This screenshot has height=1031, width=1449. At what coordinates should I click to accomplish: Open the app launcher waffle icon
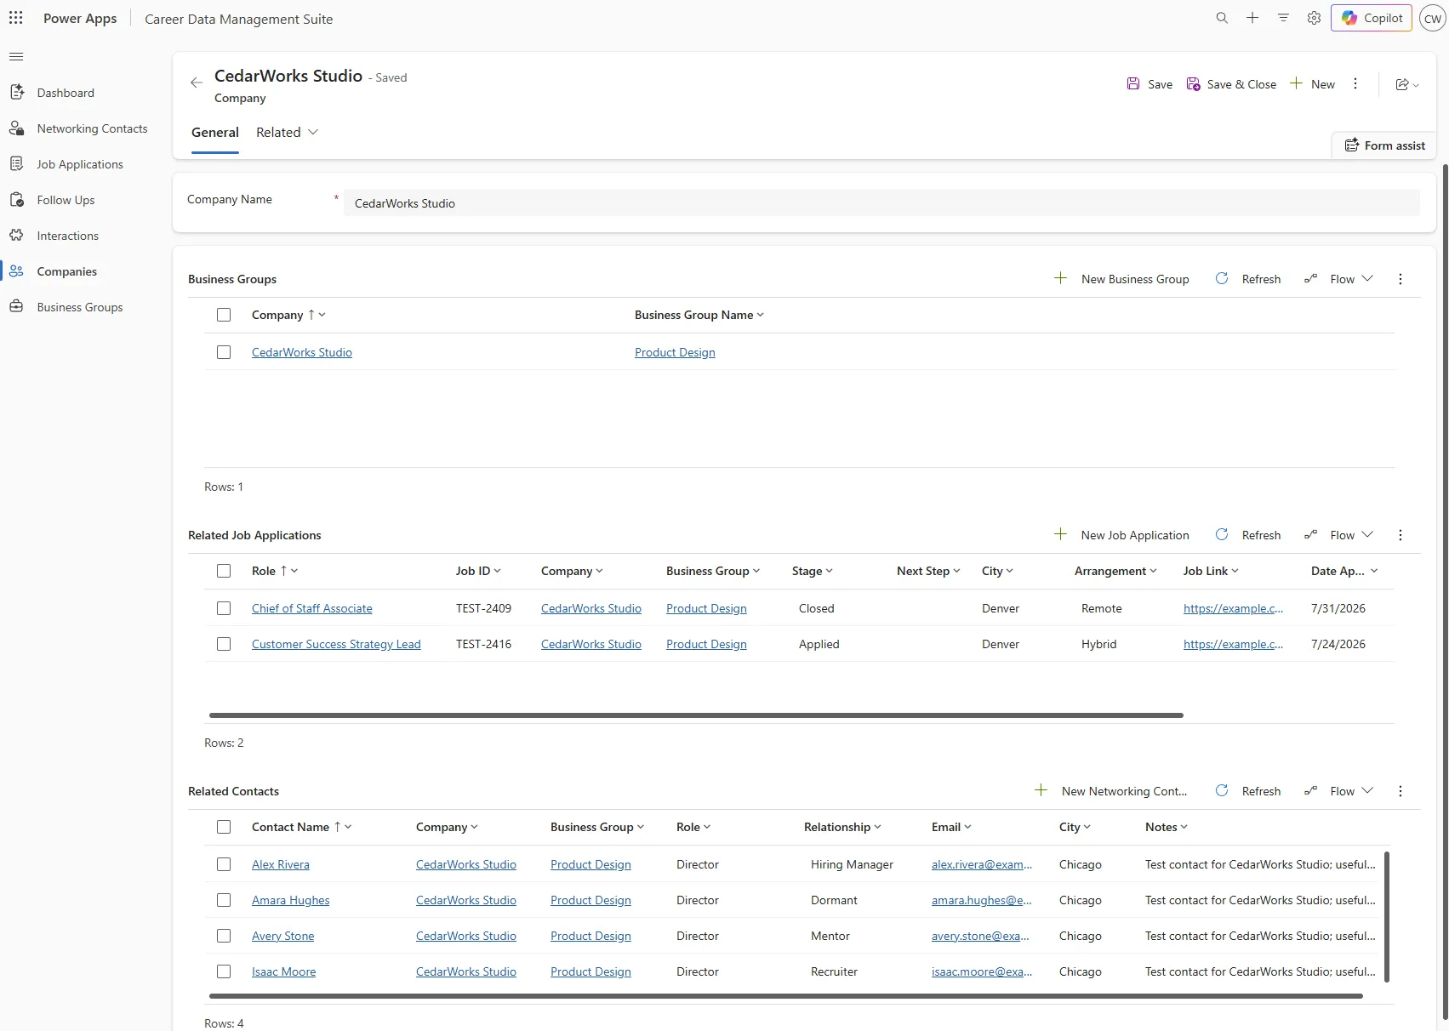click(x=16, y=18)
